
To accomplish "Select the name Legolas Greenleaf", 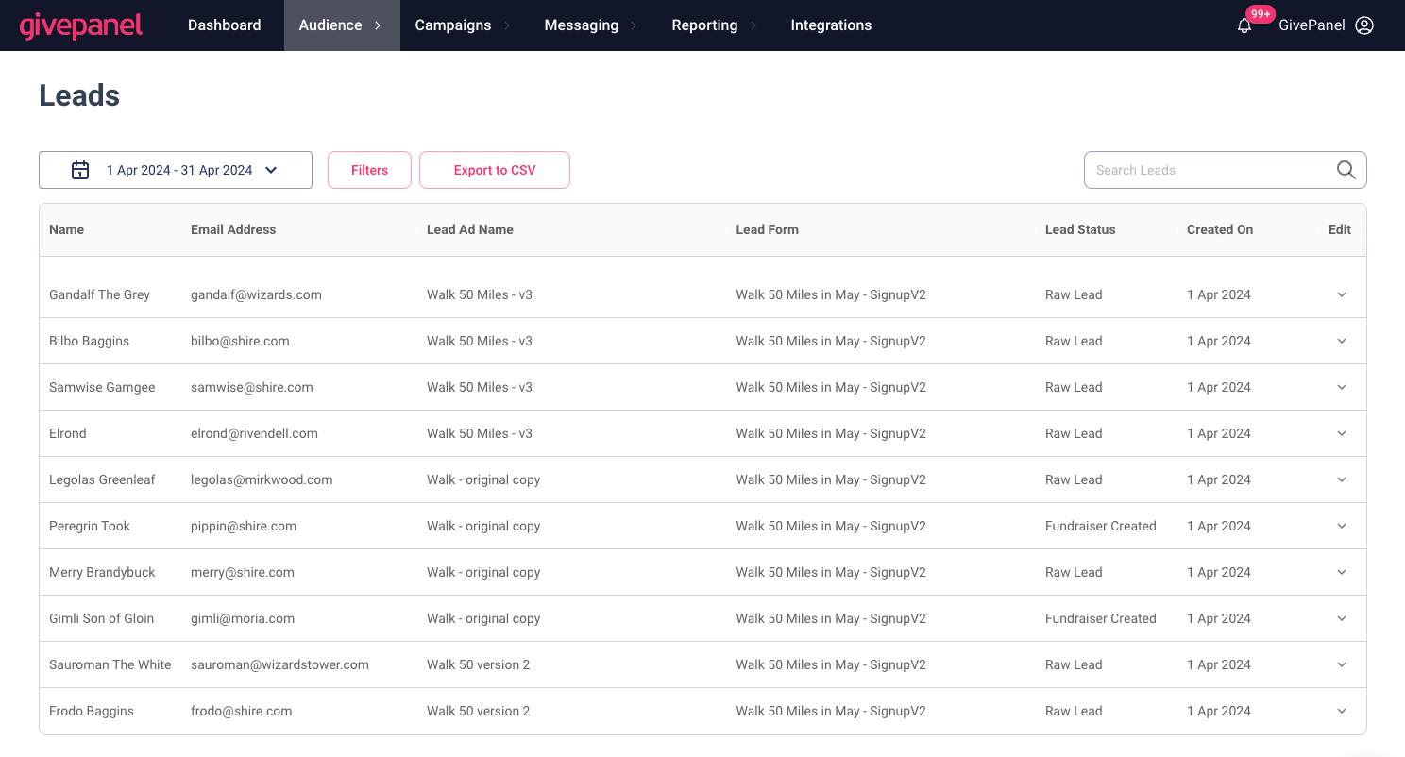I will [102, 479].
